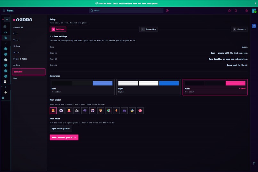This screenshot has height=172, width=258.
Task: Open the blue clipboard icon in right rail
Action: [254, 26]
